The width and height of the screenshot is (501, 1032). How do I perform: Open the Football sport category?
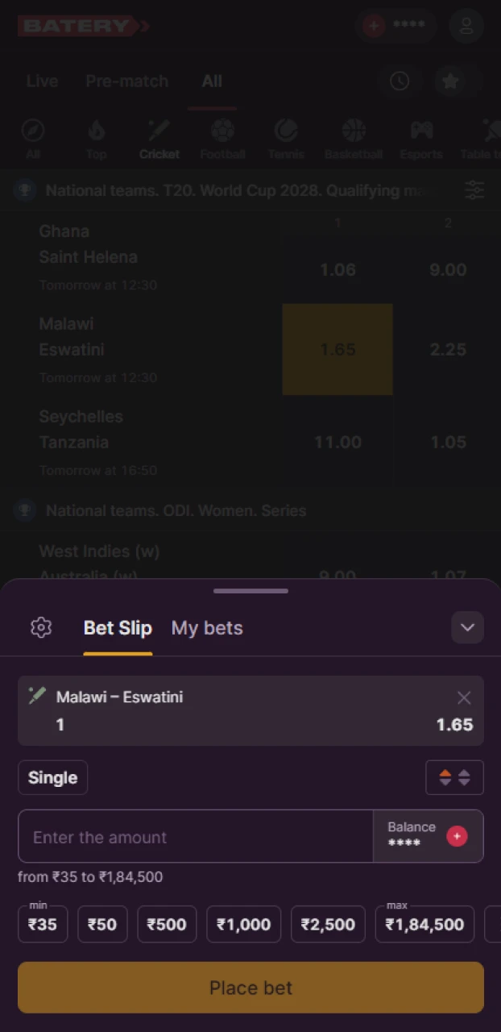click(x=222, y=131)
